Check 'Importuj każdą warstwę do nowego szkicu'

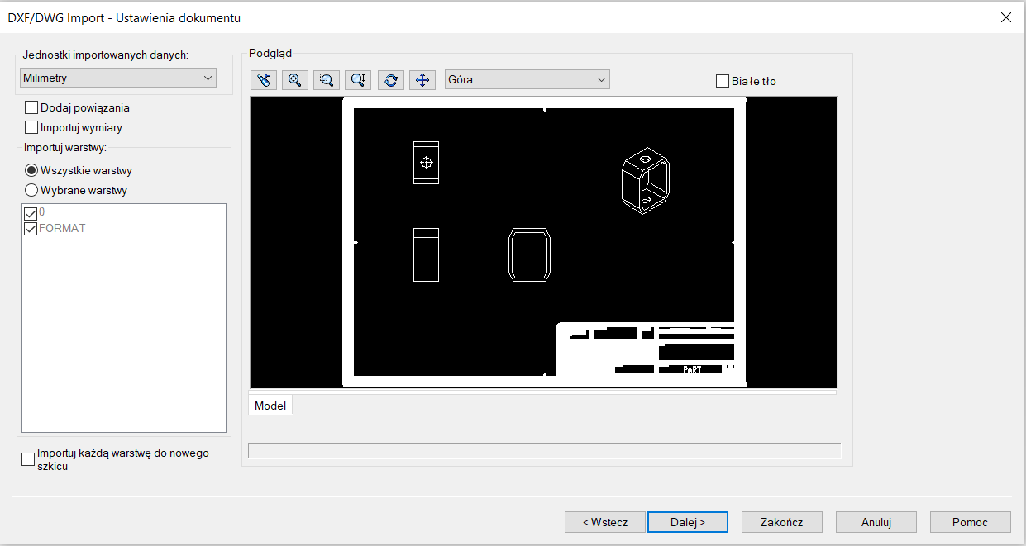coord(28,459)
